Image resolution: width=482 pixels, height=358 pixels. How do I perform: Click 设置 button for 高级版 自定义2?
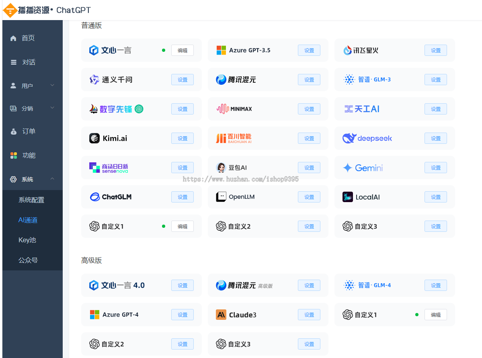coord(183,344)
